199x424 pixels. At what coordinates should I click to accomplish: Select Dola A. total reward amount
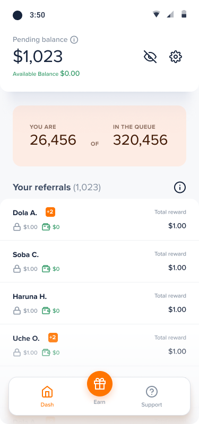point(177,226)
